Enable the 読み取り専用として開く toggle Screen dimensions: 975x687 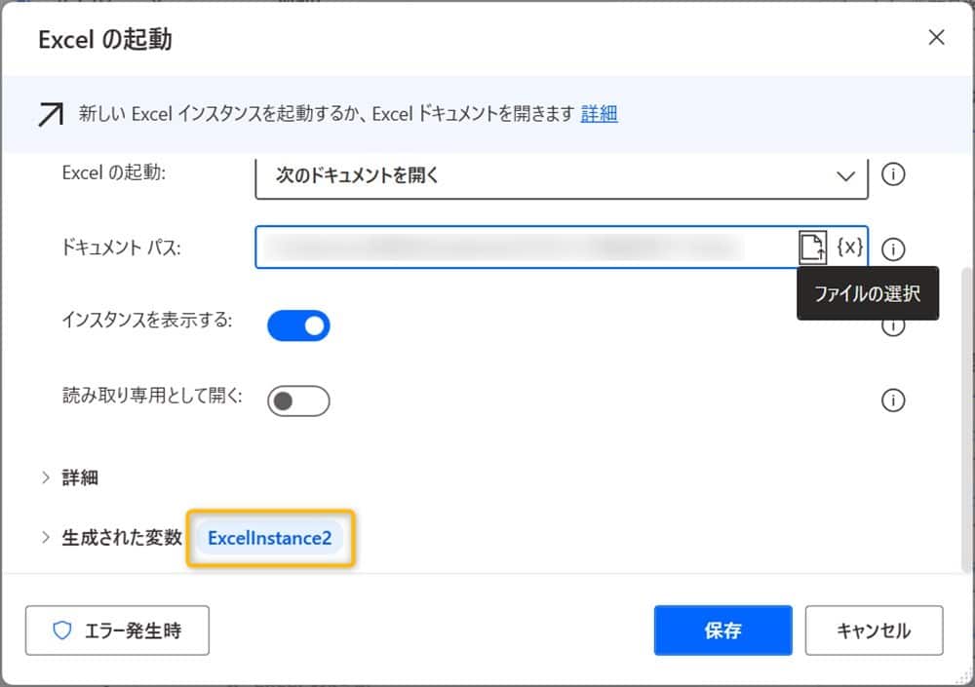(298, 400)
